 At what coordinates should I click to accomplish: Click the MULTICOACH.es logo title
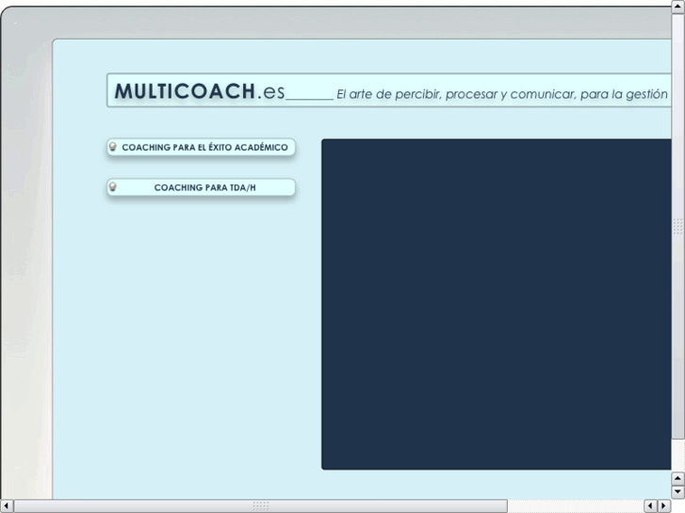(x=200, y=91)
